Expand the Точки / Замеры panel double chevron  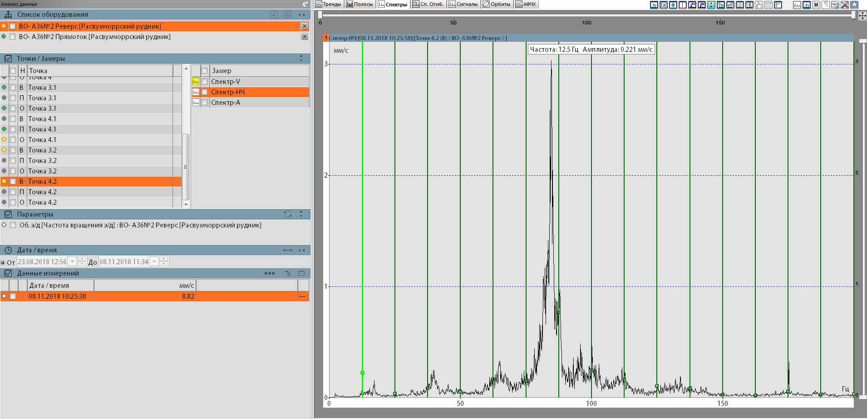(x=301, y=59)
